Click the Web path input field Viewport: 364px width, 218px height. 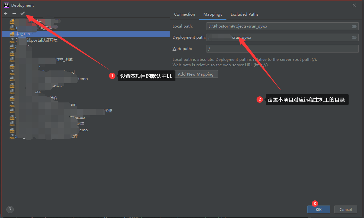tap(282, 49)
